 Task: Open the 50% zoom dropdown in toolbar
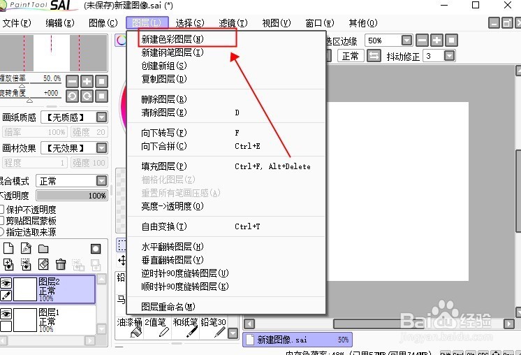tap(406, 41)
